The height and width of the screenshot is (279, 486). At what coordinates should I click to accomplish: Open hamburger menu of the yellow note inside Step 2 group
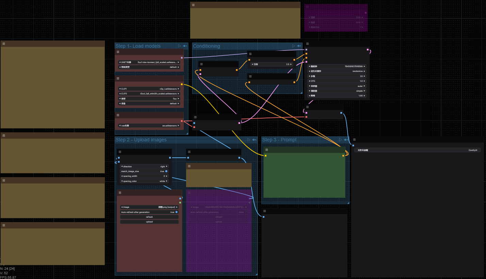(x=189, y=166)
